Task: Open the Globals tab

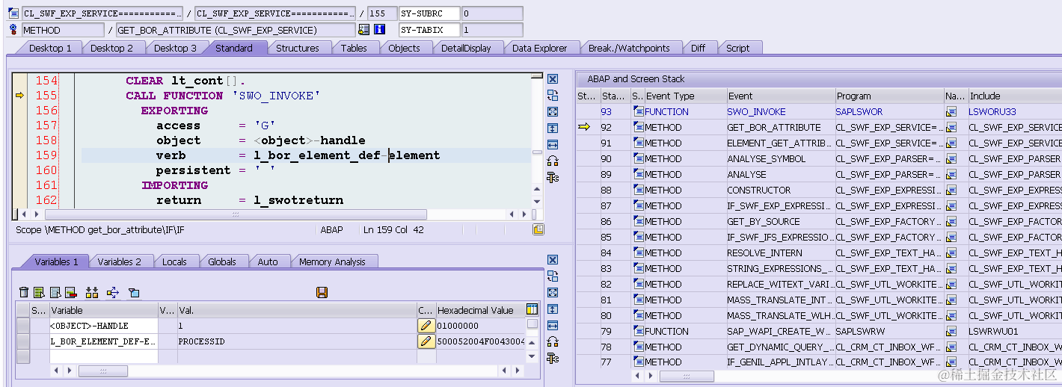Action: [x=222, y=261]
